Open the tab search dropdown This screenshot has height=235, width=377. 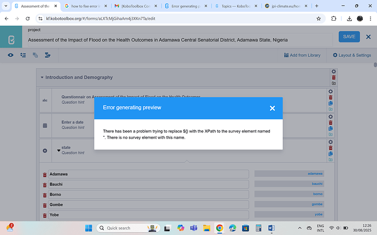tap(6, 6)
